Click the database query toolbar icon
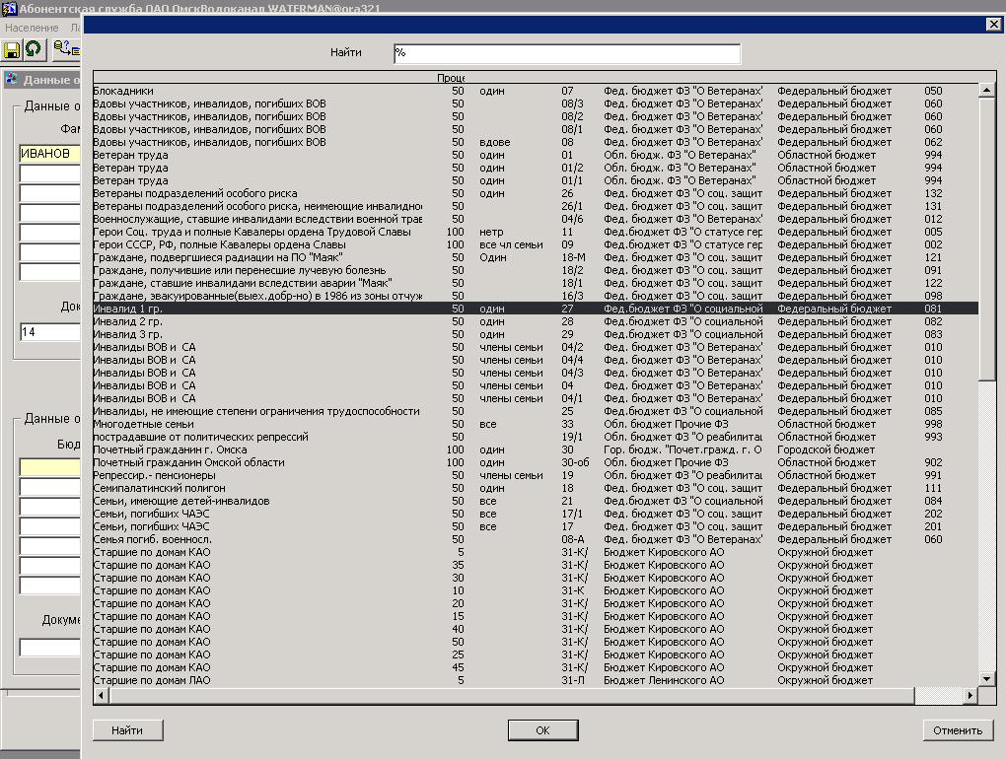 pos(65,49)
